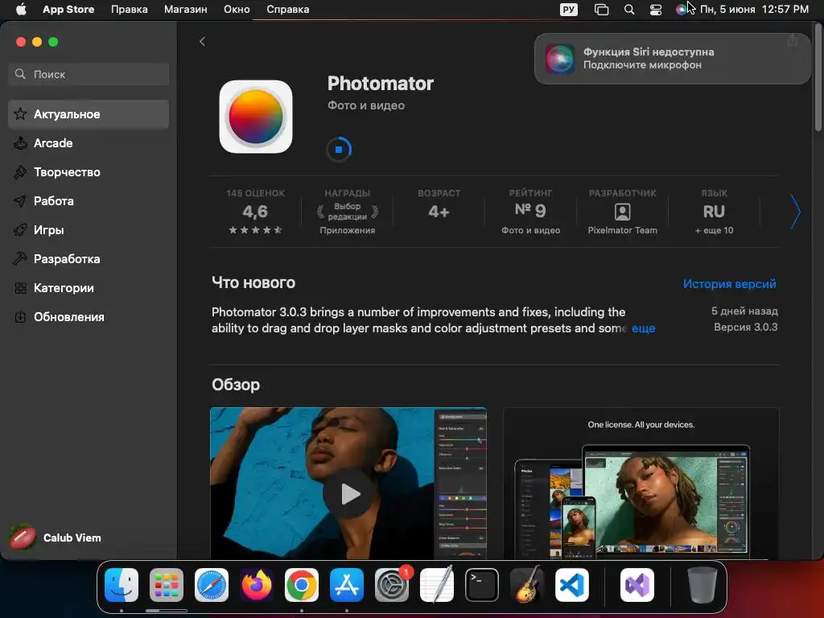Switch the РУ input language indicator

click(x=569, y=10)
